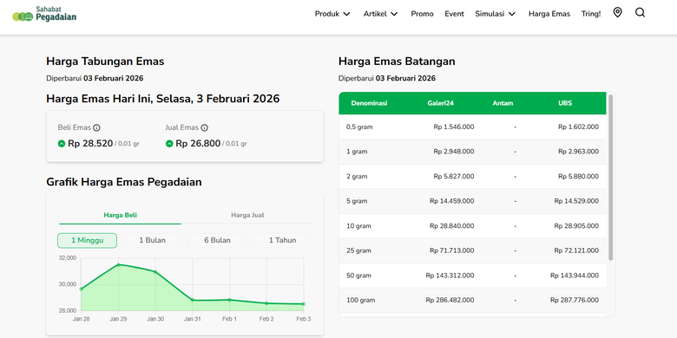Viewport: 677px width, 338px height.
Task: Click the 1 gram row label
Action: pyautogui.click(x=357, y=152)
